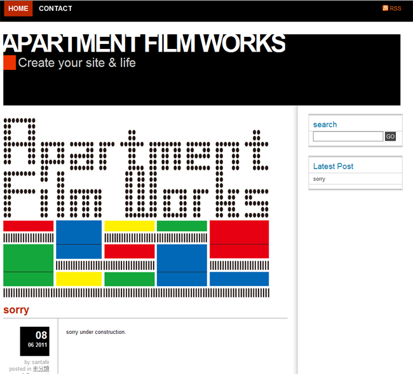Click the author name santafe

40,362
